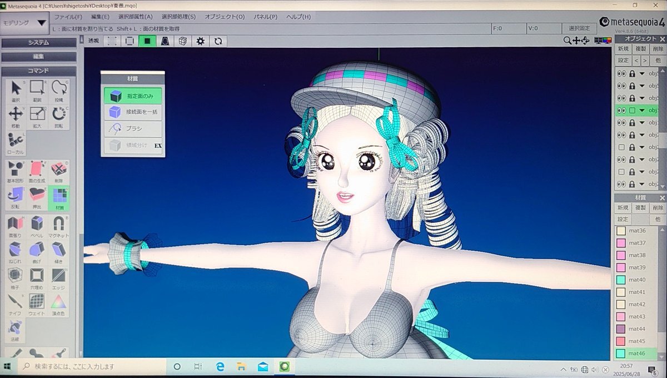This screenshot has width=667, height=378.
Task: Expand the システム panel header
Action: (39, 43)
